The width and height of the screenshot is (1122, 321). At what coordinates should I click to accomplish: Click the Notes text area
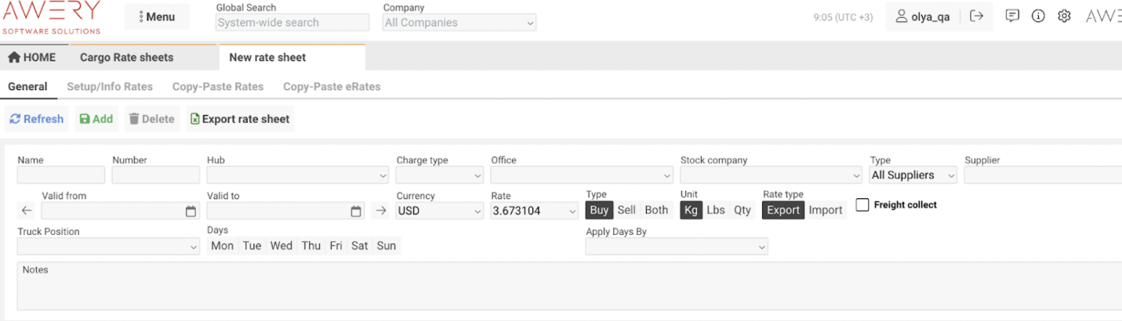[569, 286]
